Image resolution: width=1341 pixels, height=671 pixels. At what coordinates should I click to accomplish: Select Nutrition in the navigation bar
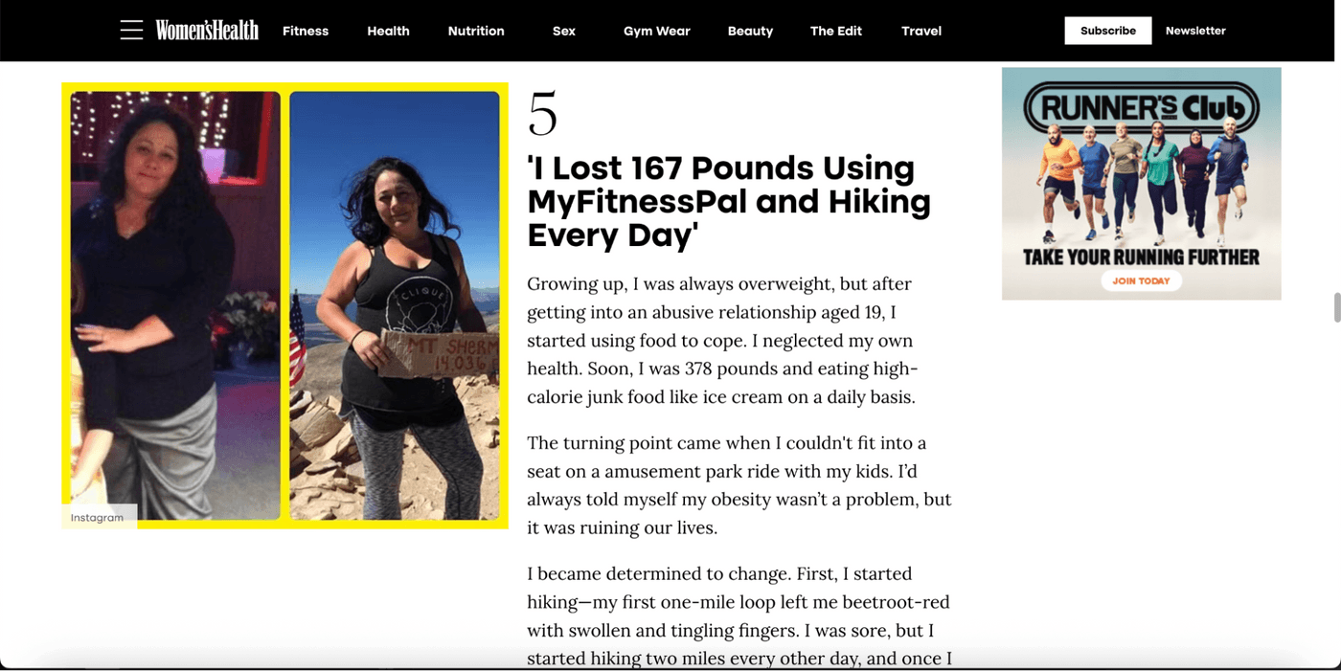pyautogui.click(x=476, y=31)
